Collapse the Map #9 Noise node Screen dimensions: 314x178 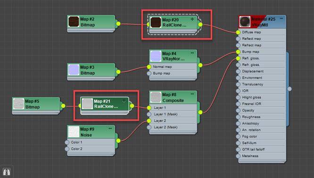click(110, 128)
